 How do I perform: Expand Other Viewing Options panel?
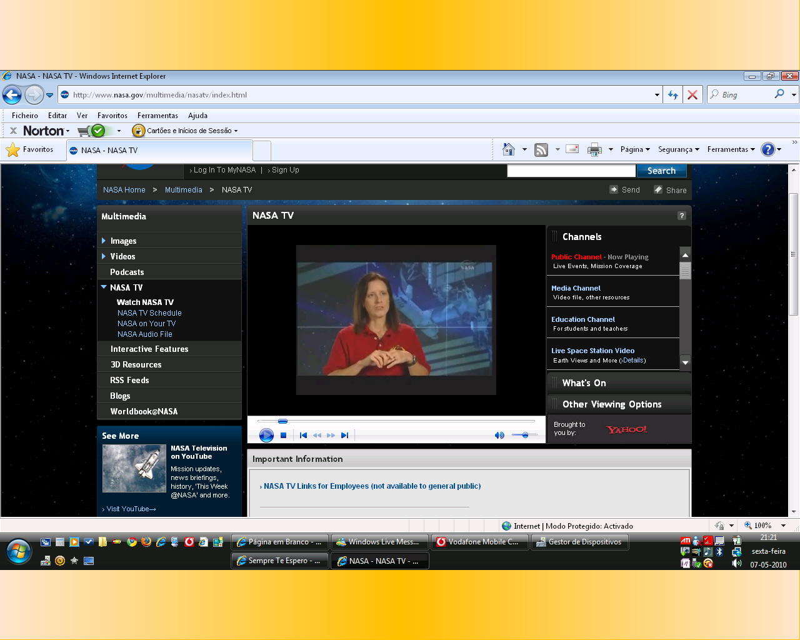click(x=619, y=404)
